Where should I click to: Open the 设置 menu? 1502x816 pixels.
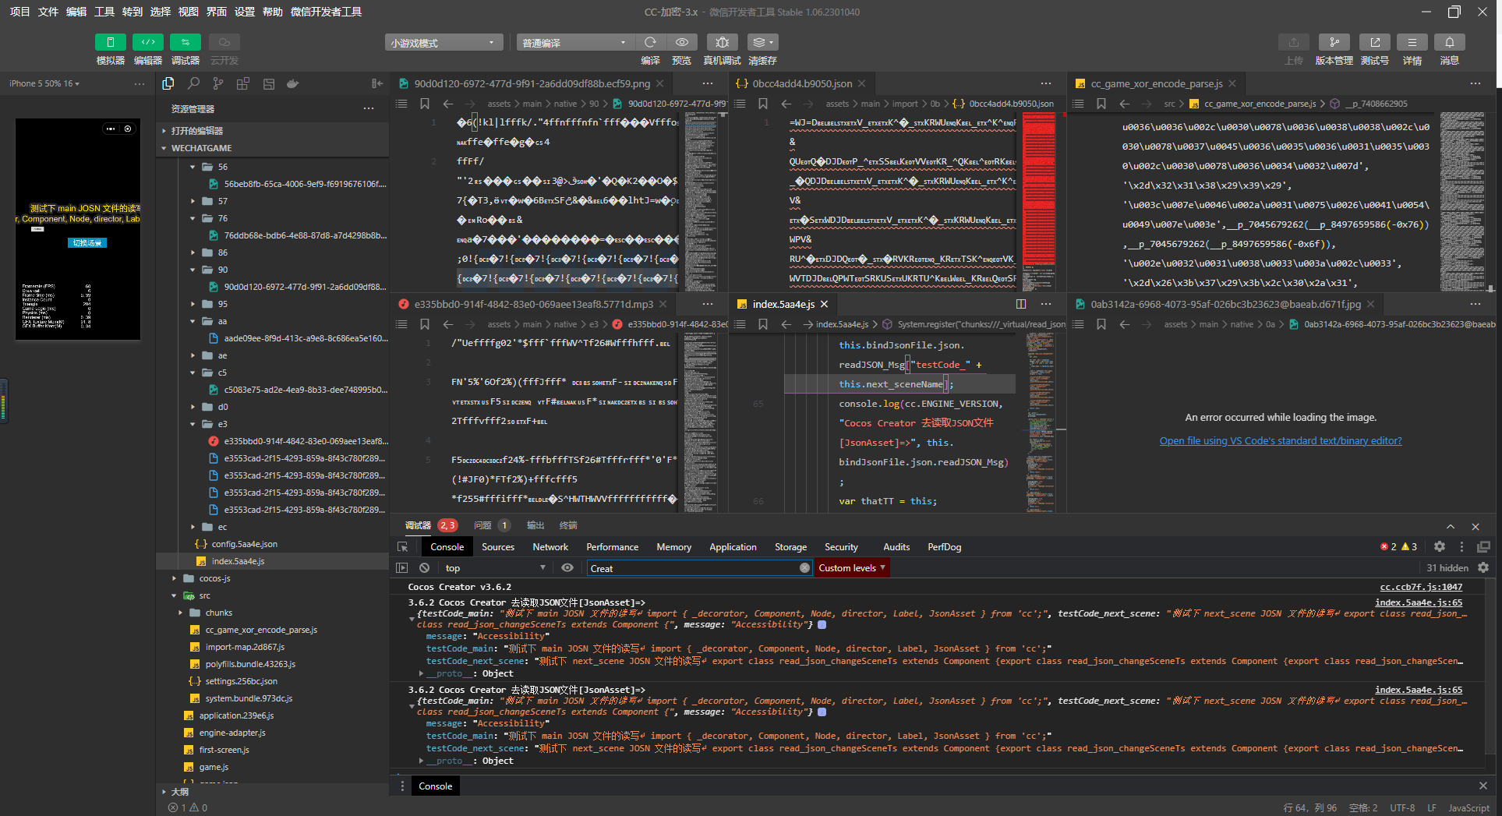(x=245, y=12)
